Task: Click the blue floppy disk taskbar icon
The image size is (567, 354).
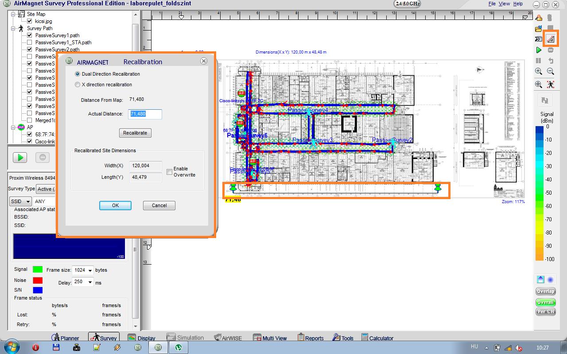Action: [56, 347]
